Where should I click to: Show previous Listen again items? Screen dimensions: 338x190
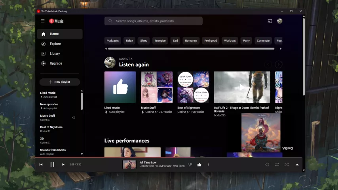pyautogui.click(x=268, y=65)
